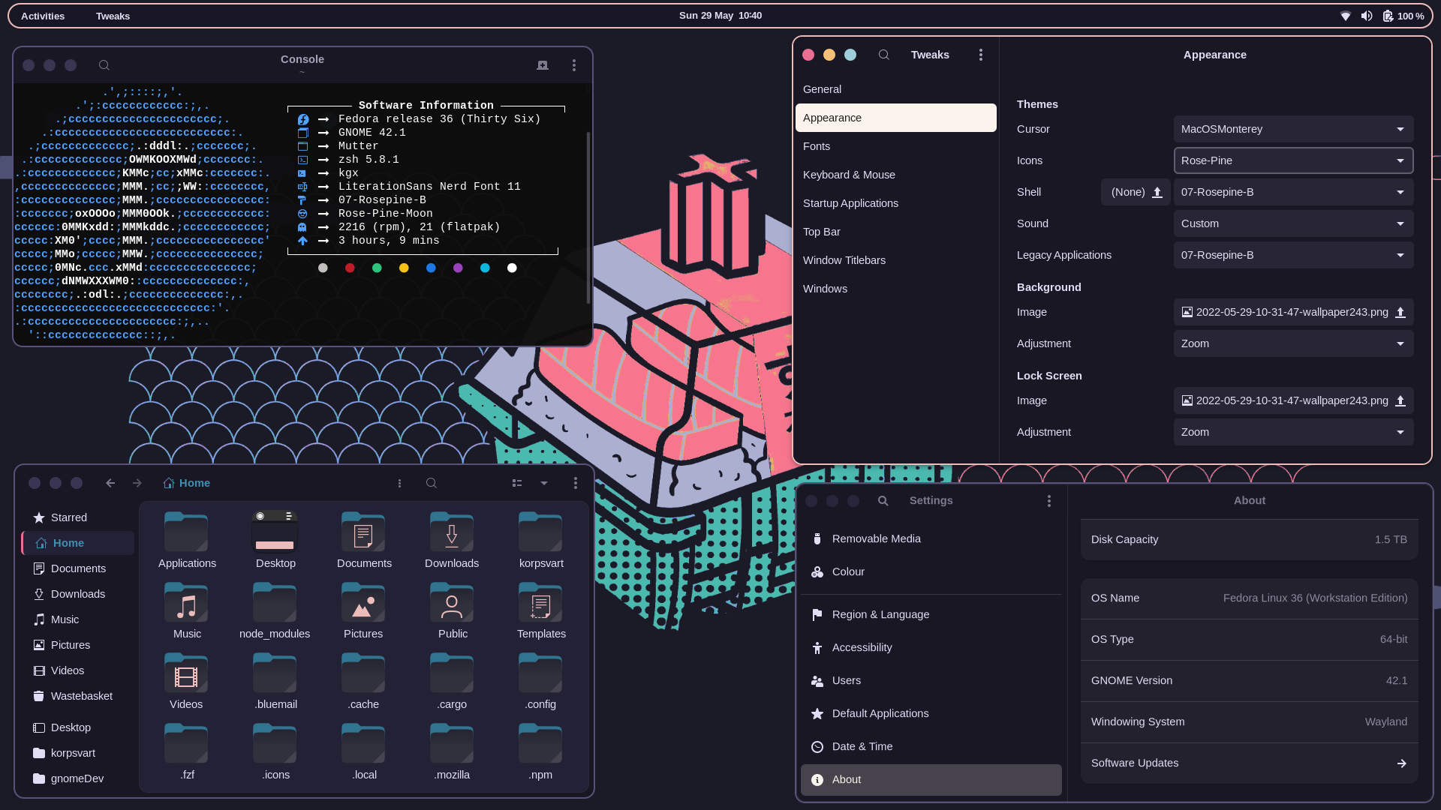Open the Cursor theme dropdown
Image resolution: width=1441 pixels, height=810 pixels.
(1293, 129)
